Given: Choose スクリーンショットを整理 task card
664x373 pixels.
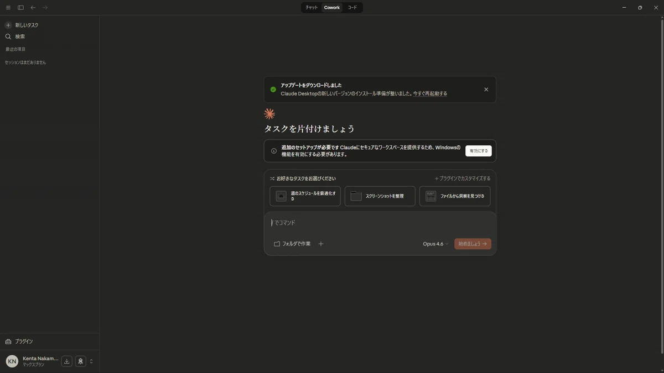Looking at the screenshot, I should 380,196.
